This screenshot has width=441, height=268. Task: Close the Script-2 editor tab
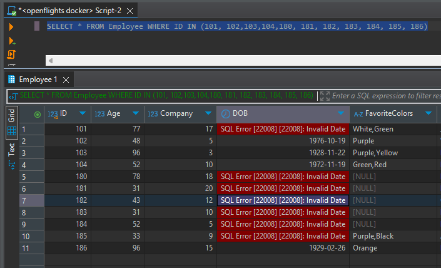pos(129,9)
